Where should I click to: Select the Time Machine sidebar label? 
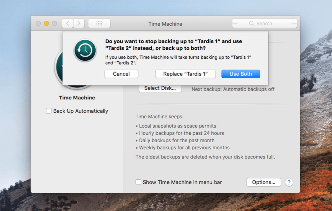77,97
